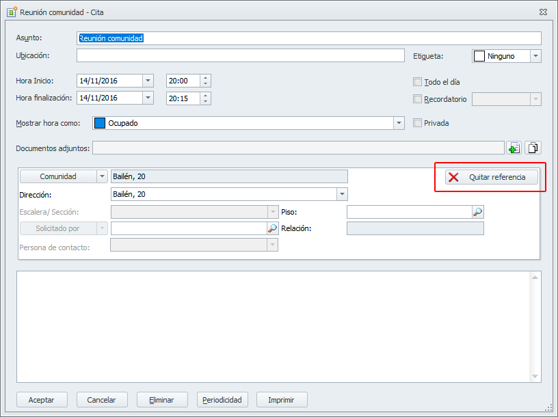Screen dimensions: 558x417
Task: Open the Periodicidad settings
Action: pyautogui.click(x=222, y=400)
